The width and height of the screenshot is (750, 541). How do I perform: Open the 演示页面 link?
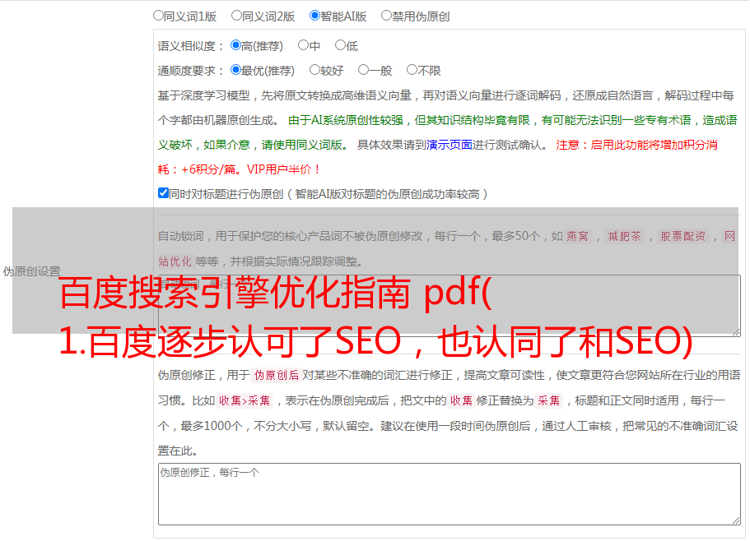[450, 145]
